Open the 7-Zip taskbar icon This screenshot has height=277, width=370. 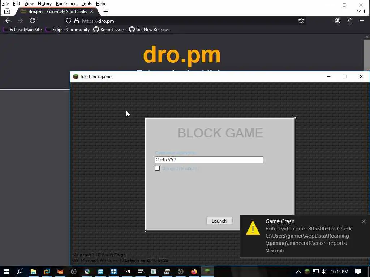pos(127,272)
